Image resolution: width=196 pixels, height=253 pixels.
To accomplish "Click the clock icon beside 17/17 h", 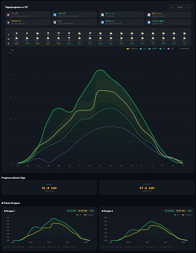I will point(8,22).
